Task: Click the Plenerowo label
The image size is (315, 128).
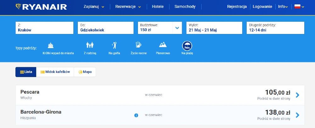Action: coord(163,53)
